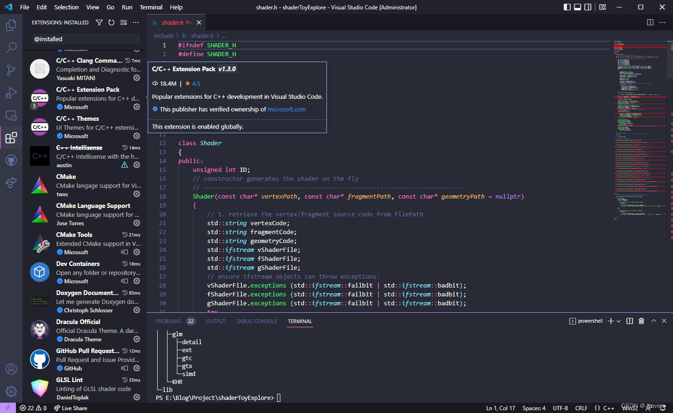
Task: Switch to the Output panel tab
Action: (x=216, y=321)
